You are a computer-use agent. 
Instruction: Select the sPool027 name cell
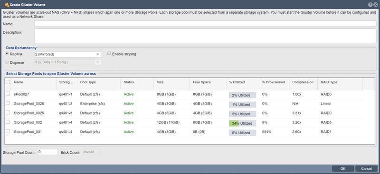(x=21, y=95)
